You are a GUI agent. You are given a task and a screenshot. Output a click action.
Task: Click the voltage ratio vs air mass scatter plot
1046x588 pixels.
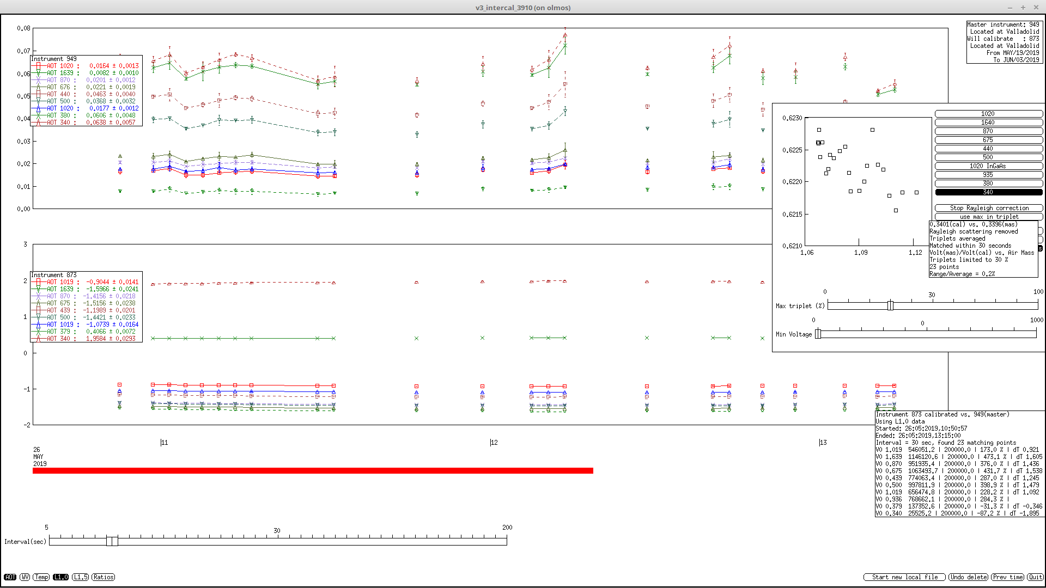pos(868,181)
